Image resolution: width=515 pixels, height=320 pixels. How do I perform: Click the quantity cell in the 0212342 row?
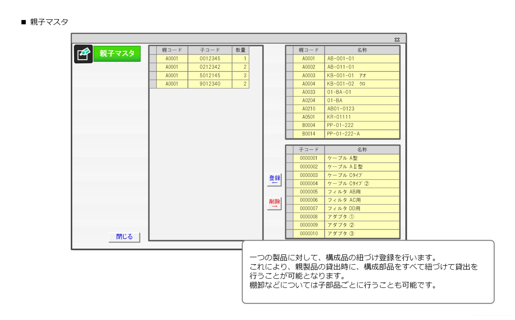[x=241, y=67]
